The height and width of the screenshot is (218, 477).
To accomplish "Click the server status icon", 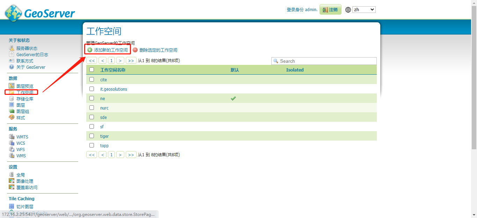I will 12,48.
